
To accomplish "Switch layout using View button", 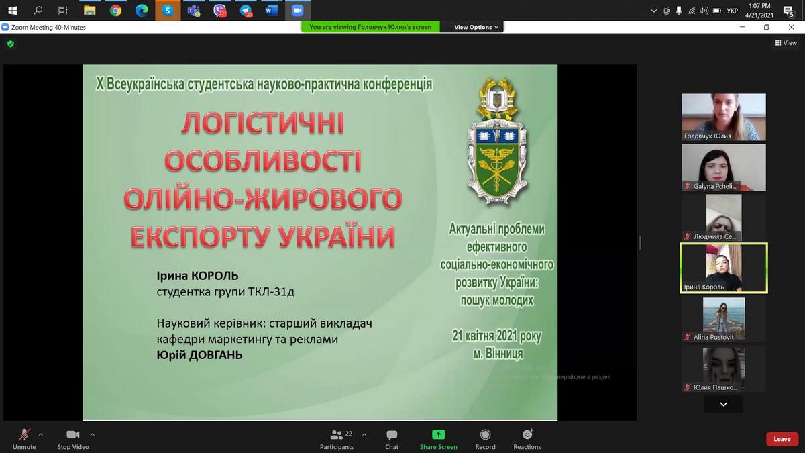I will pyautogui.click(x=786, y=43).
